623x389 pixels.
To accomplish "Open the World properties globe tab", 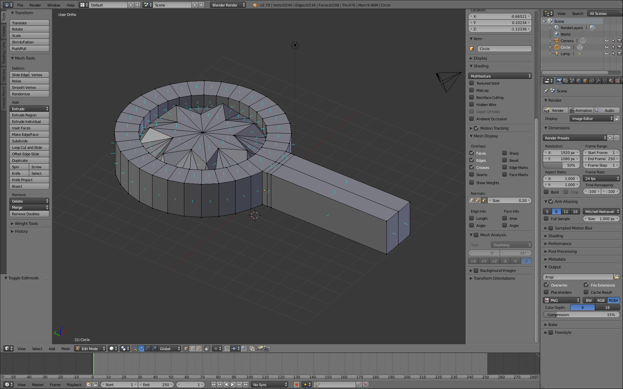I will [x=579, y=81].
